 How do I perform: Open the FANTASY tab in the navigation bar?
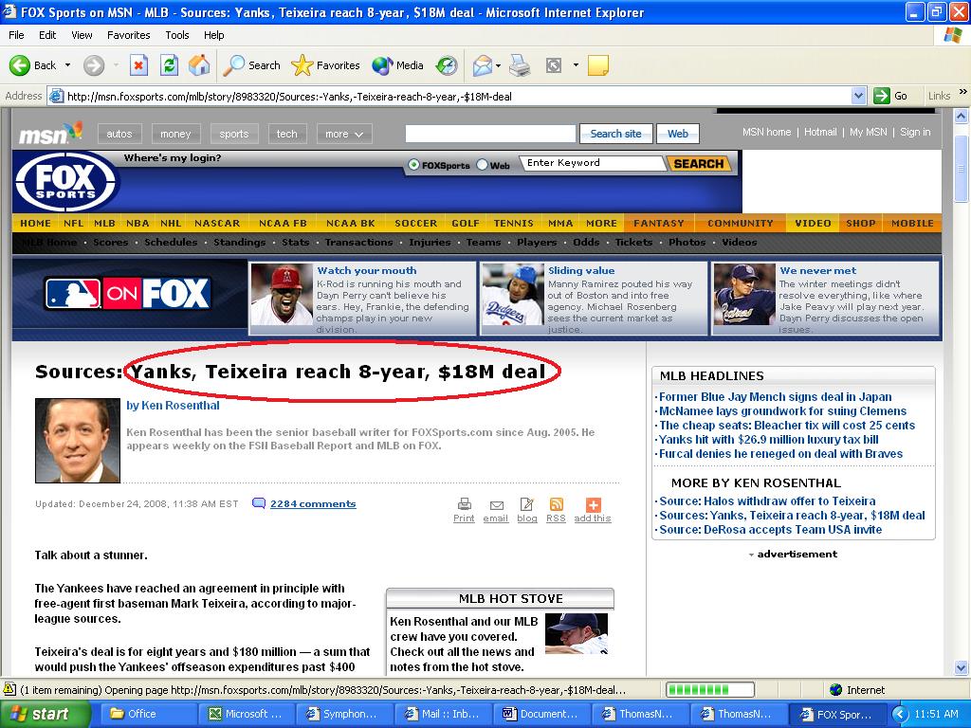pos(659,223)
